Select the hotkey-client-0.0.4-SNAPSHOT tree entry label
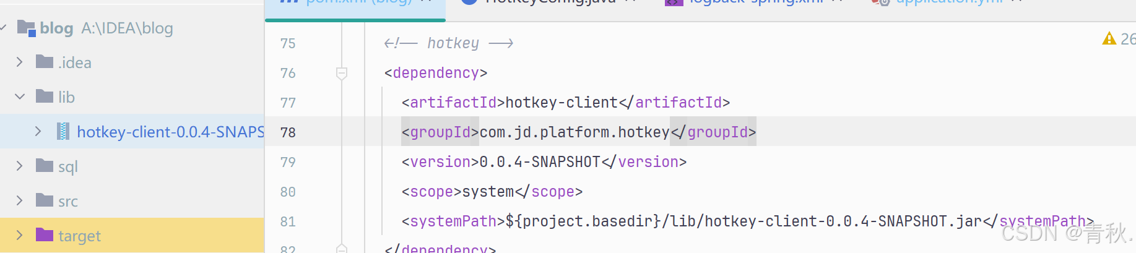1136x253 pixels. [x=170, y=132]
